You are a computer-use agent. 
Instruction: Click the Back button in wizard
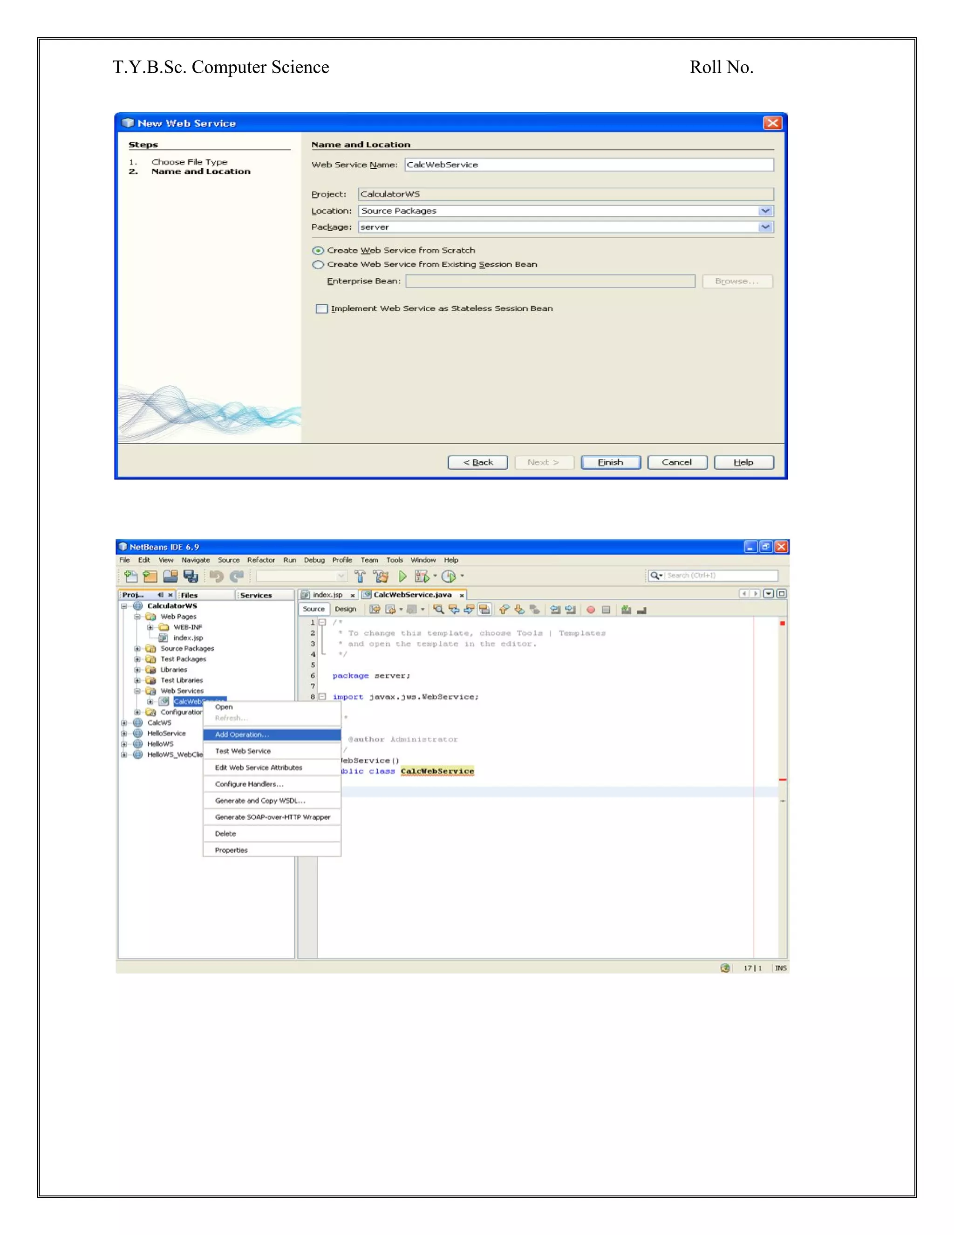point(477,462)
